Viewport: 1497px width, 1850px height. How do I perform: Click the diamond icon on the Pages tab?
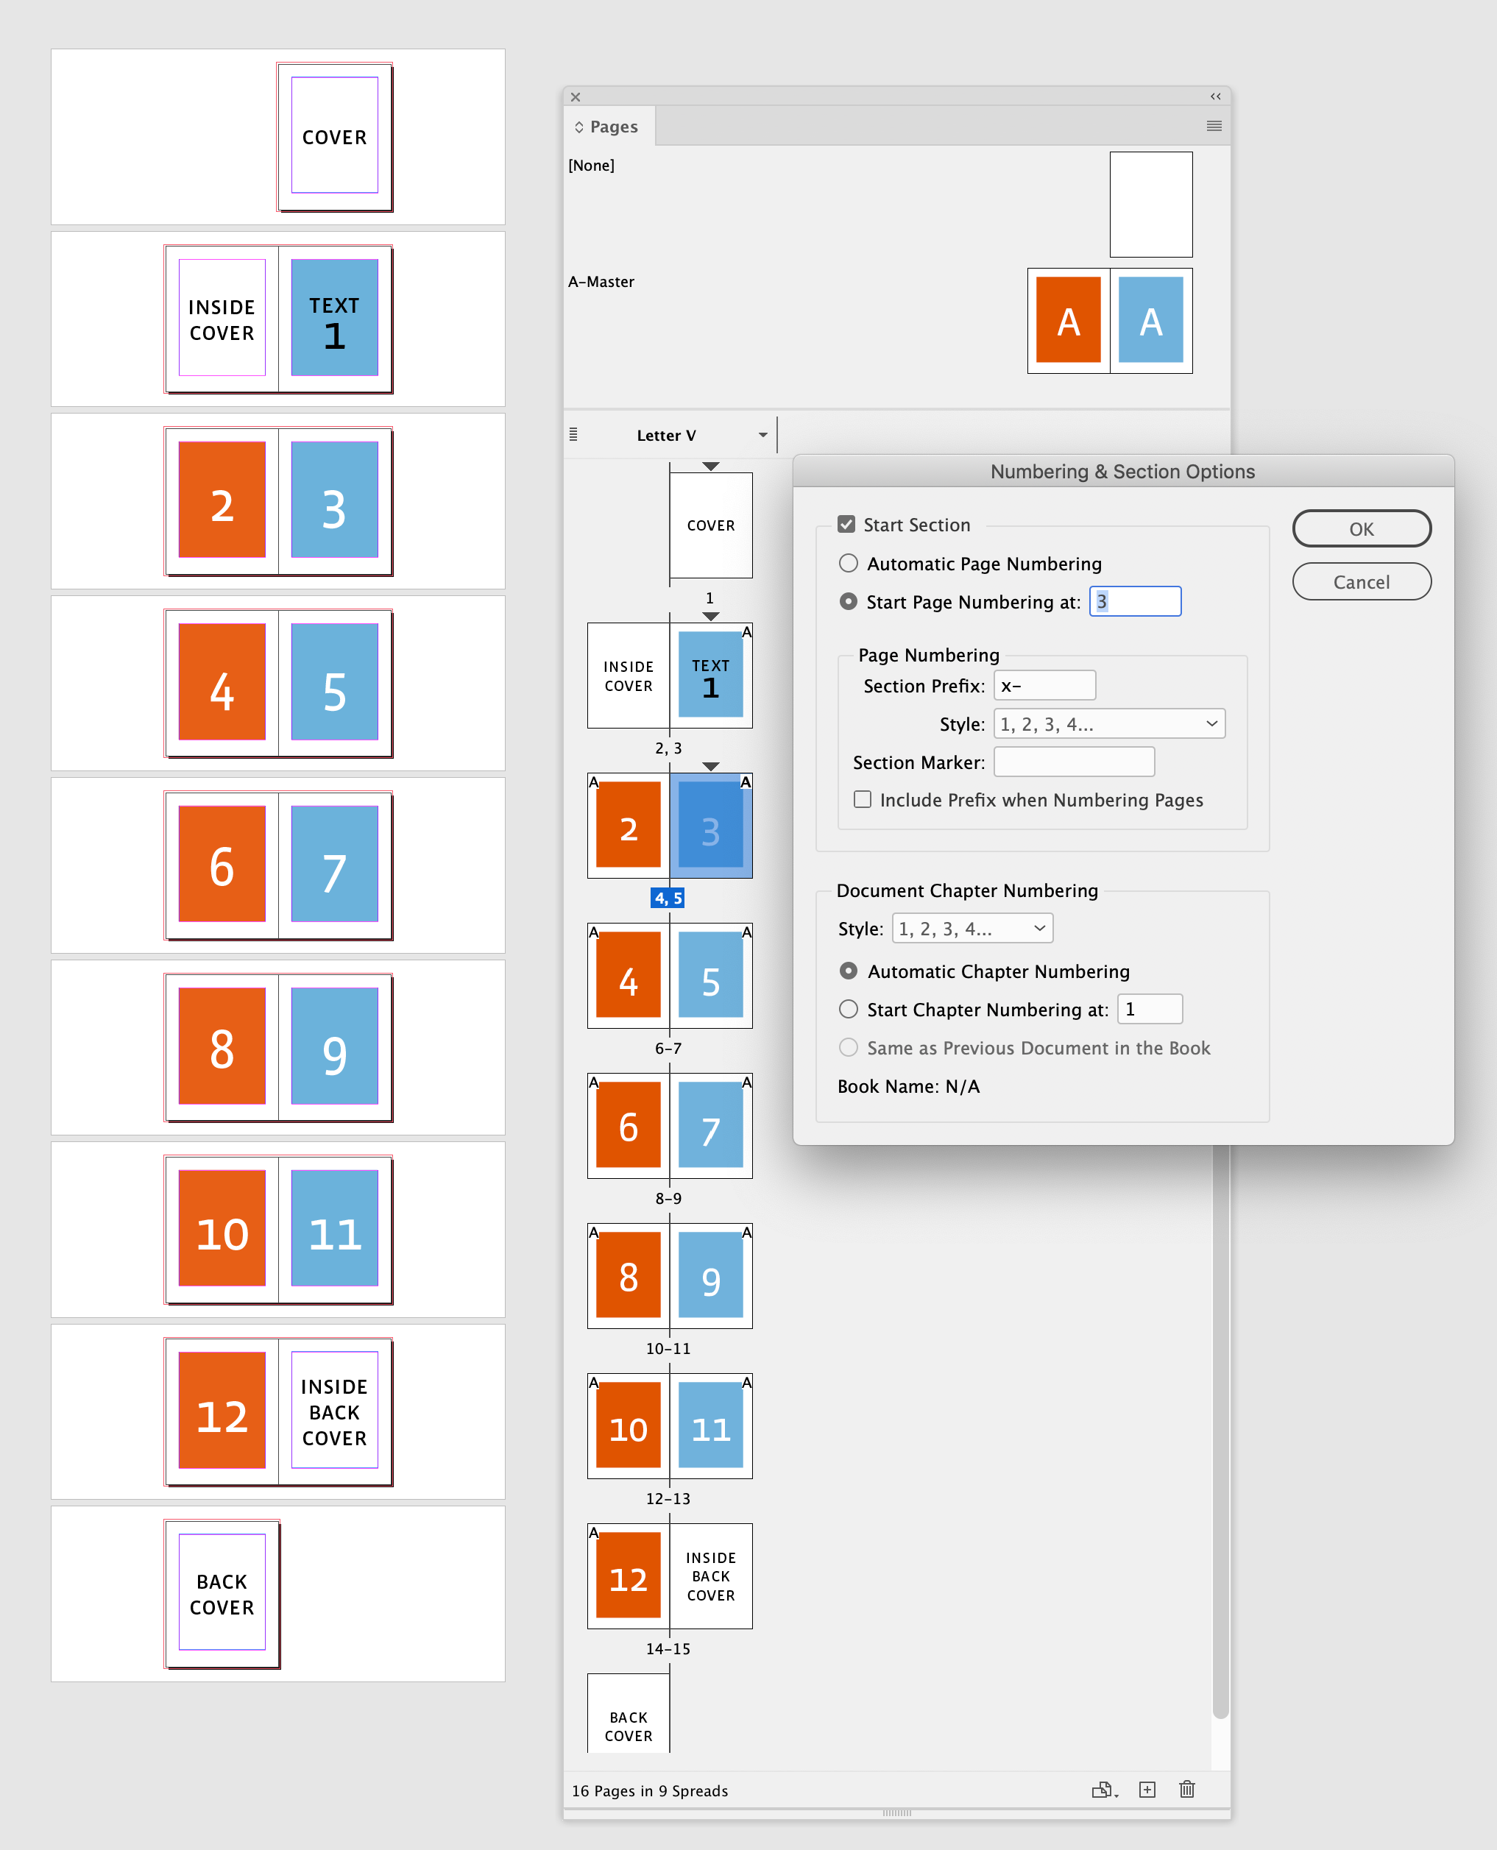[579, 126]
